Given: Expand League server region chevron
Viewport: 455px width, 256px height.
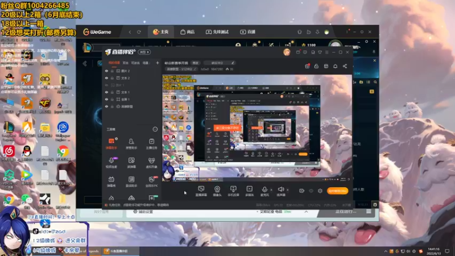Looking at the screenshot, I should (306, 212).
